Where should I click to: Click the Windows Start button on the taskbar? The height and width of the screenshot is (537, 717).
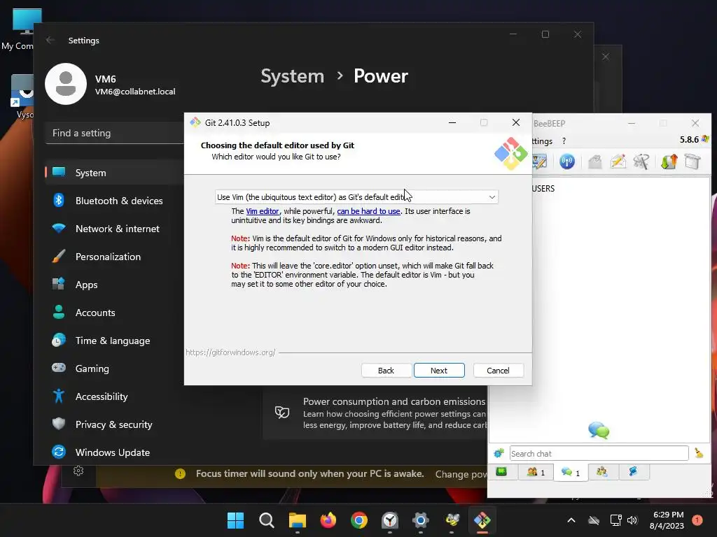click(236, 520)
